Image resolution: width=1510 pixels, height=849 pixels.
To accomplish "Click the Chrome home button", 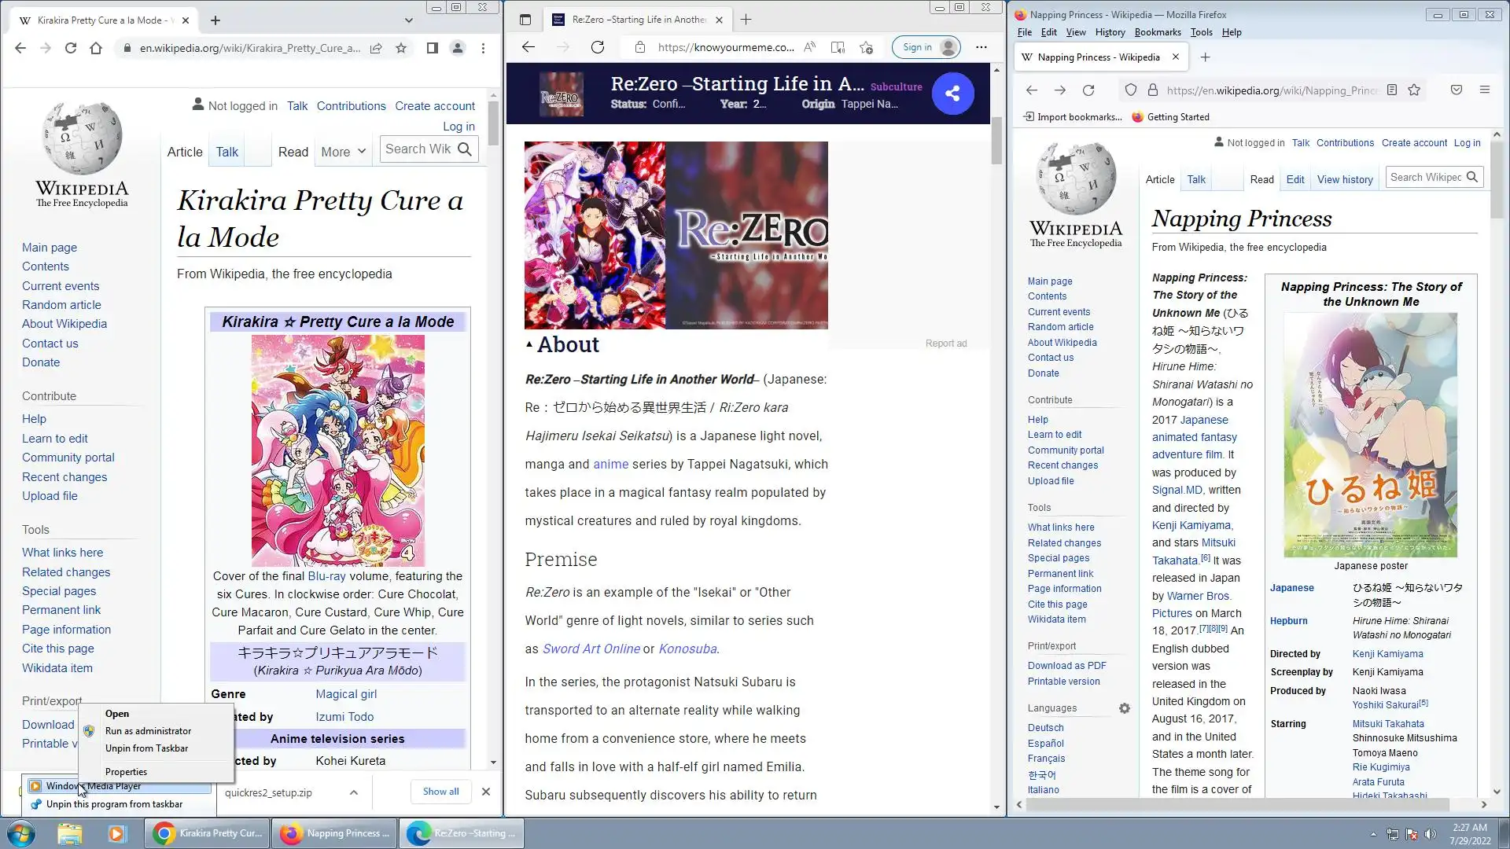I will click(96, 48).
